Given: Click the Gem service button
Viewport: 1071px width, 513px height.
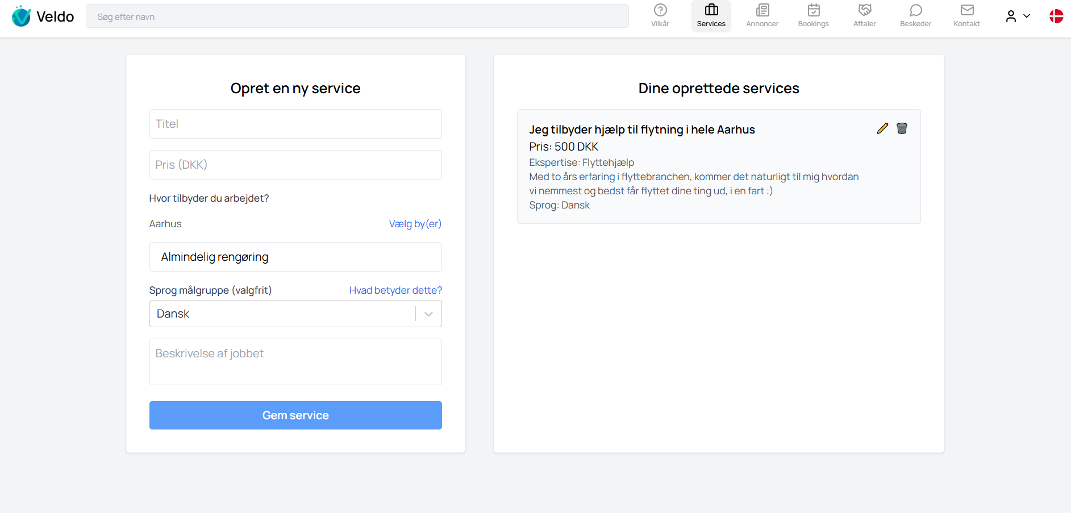Looking at the screenshot, I should pos(295,415).
